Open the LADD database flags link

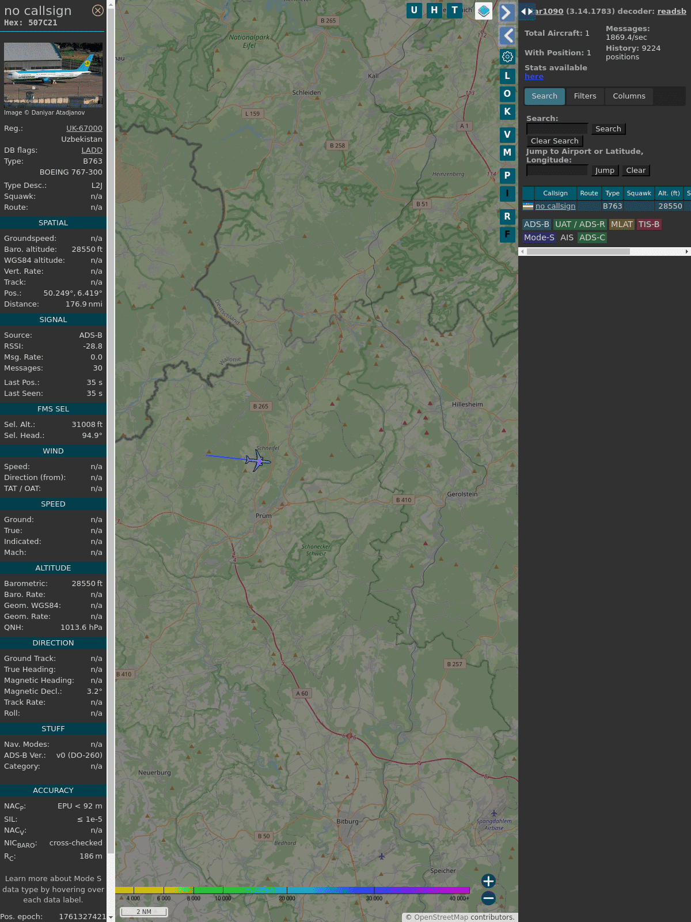(92, 150)
